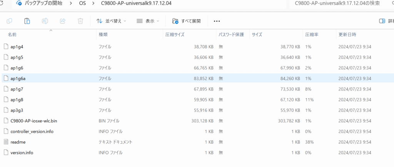Click the cloud icon in the breadcrumb
394x167 pixels.
pyautogui.click(x=19, y=3)
